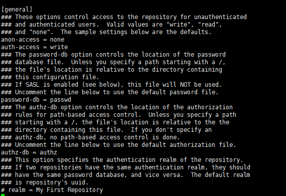
Task: Click the value 'passwd' after password-db
Action: coord(61,100)
